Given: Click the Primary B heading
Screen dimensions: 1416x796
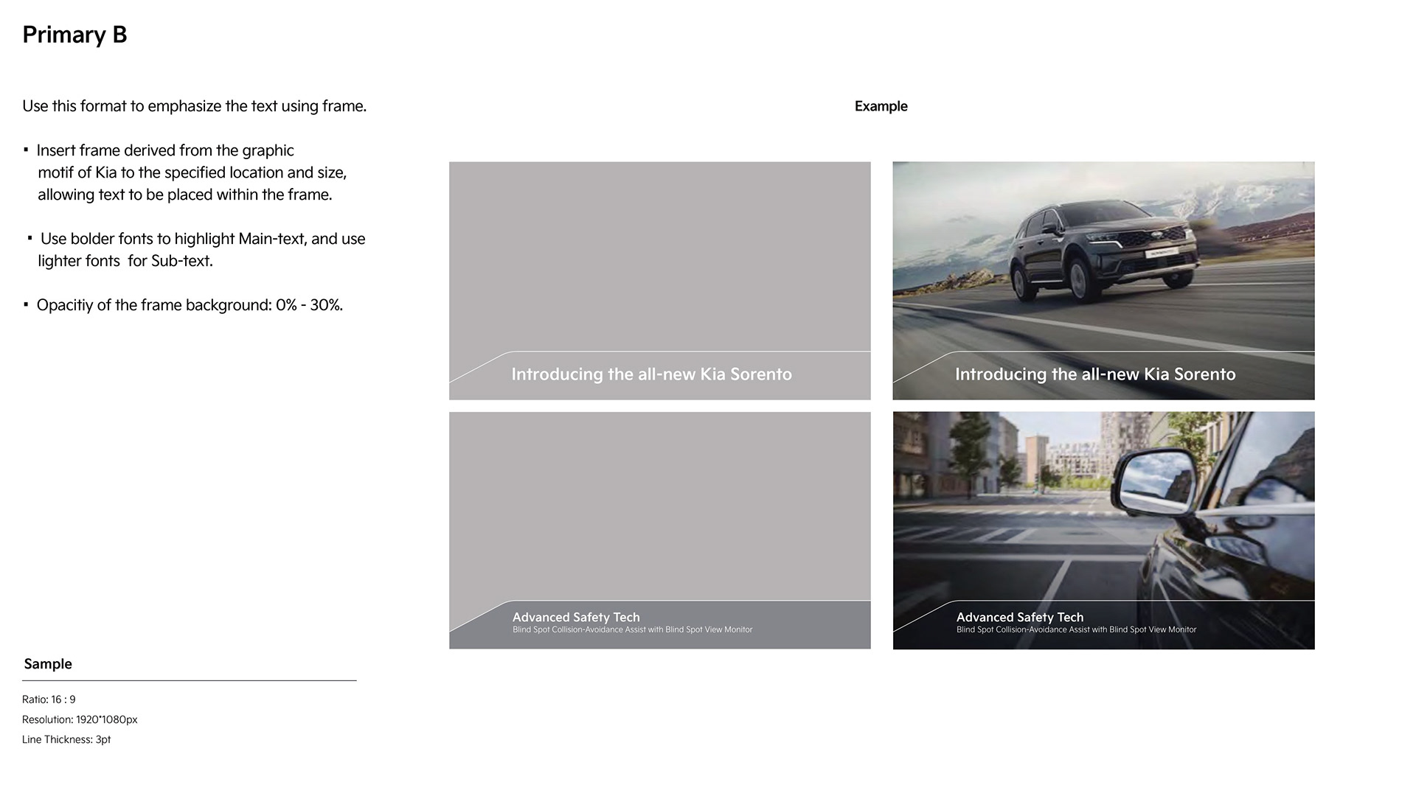Looking at the screenshot, I should tap(74, 35).
